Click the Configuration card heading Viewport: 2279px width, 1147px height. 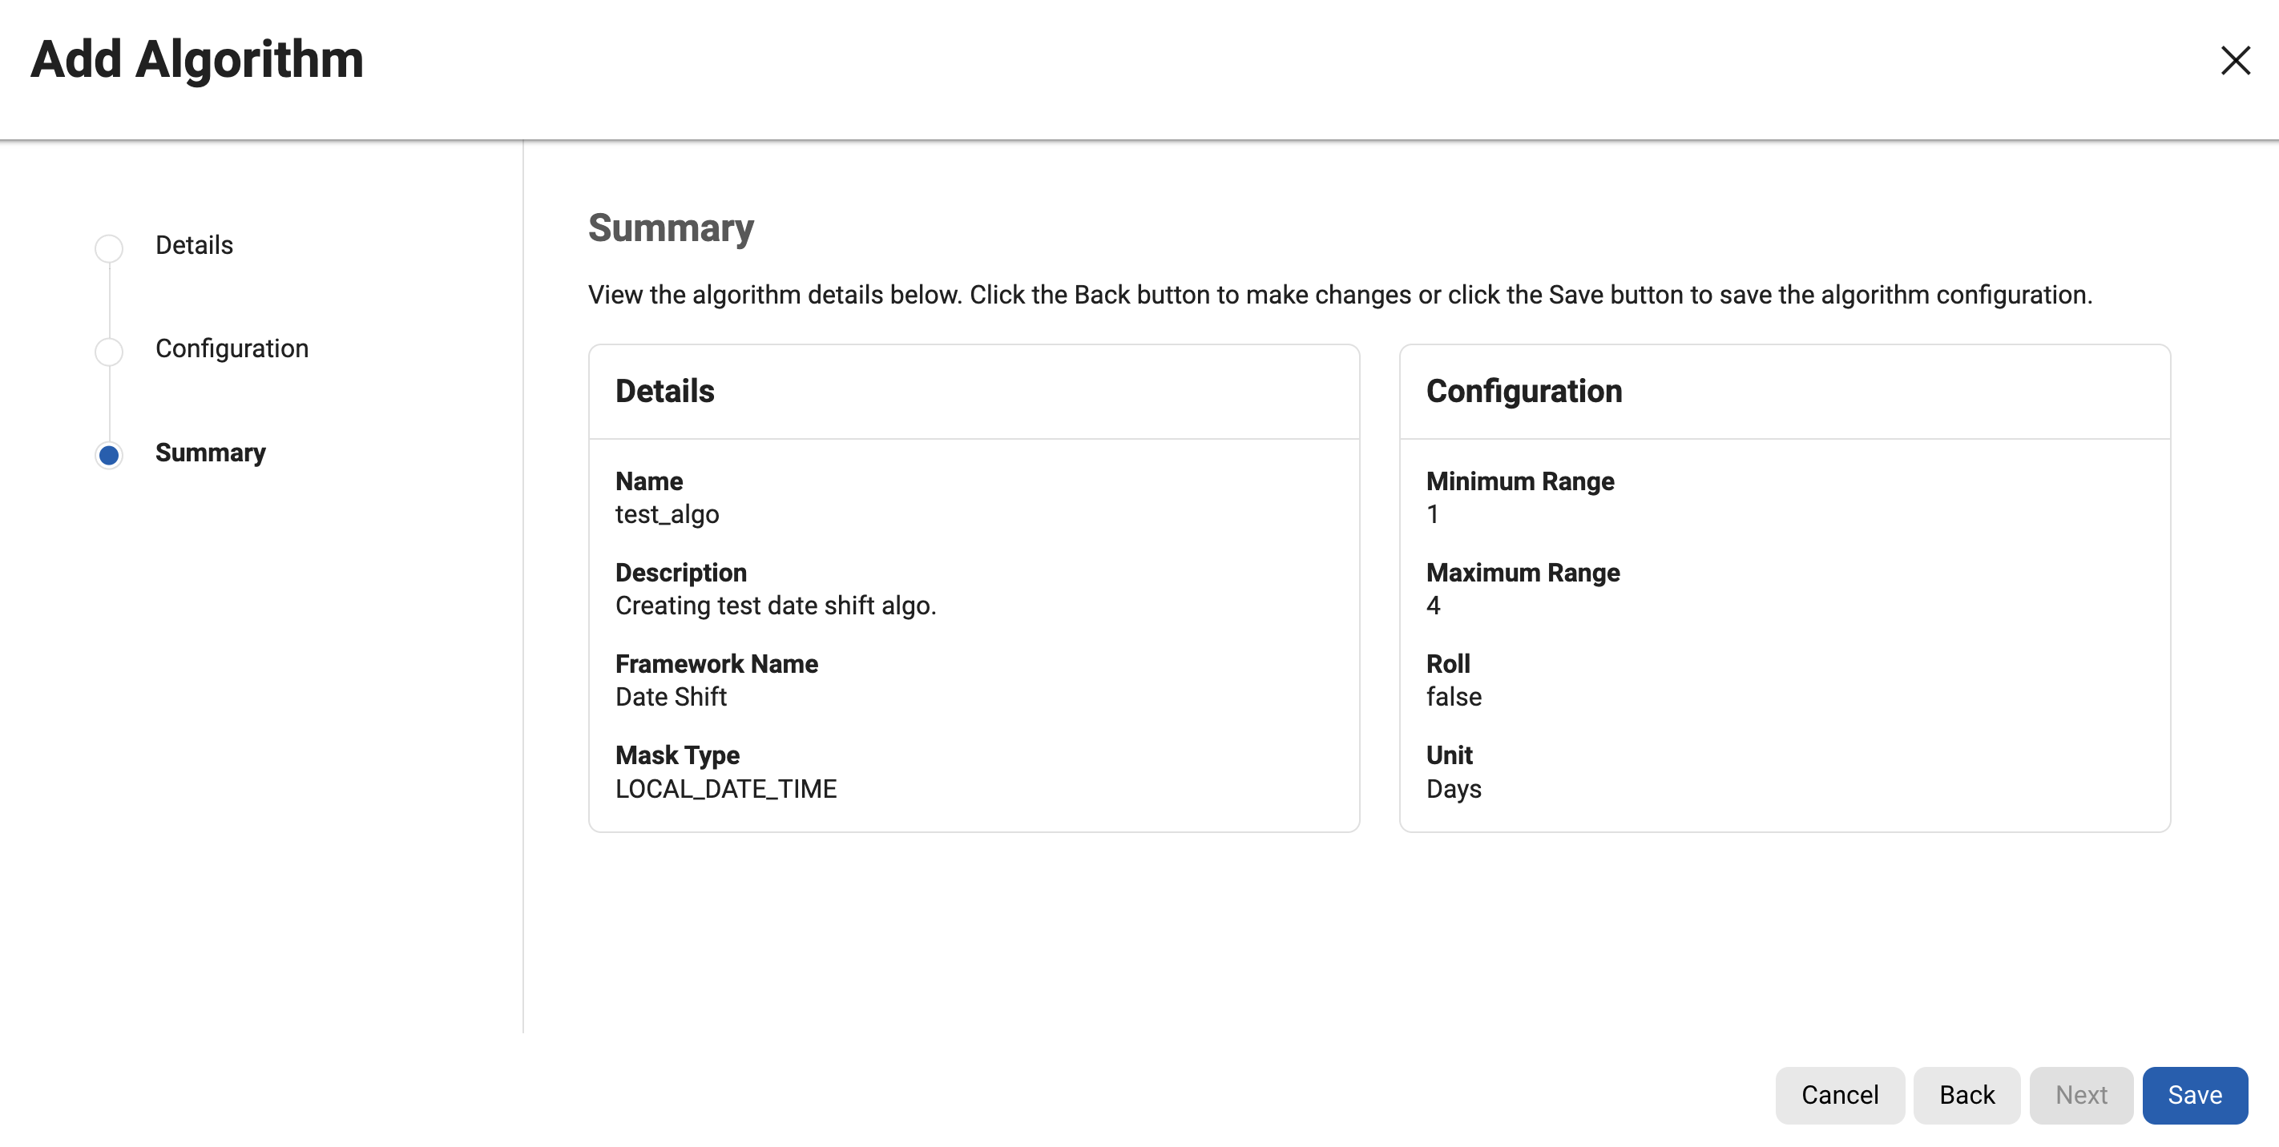click(x=1523, y=391)
